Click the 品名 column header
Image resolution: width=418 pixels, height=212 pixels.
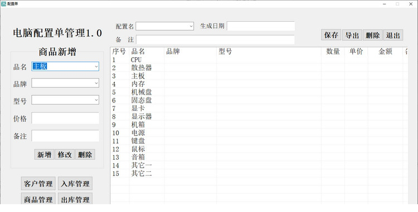147,52
